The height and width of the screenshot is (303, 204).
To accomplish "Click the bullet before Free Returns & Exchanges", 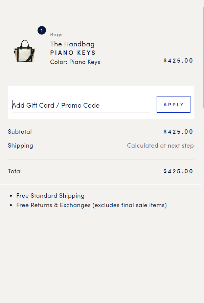I will pos(11,205).
